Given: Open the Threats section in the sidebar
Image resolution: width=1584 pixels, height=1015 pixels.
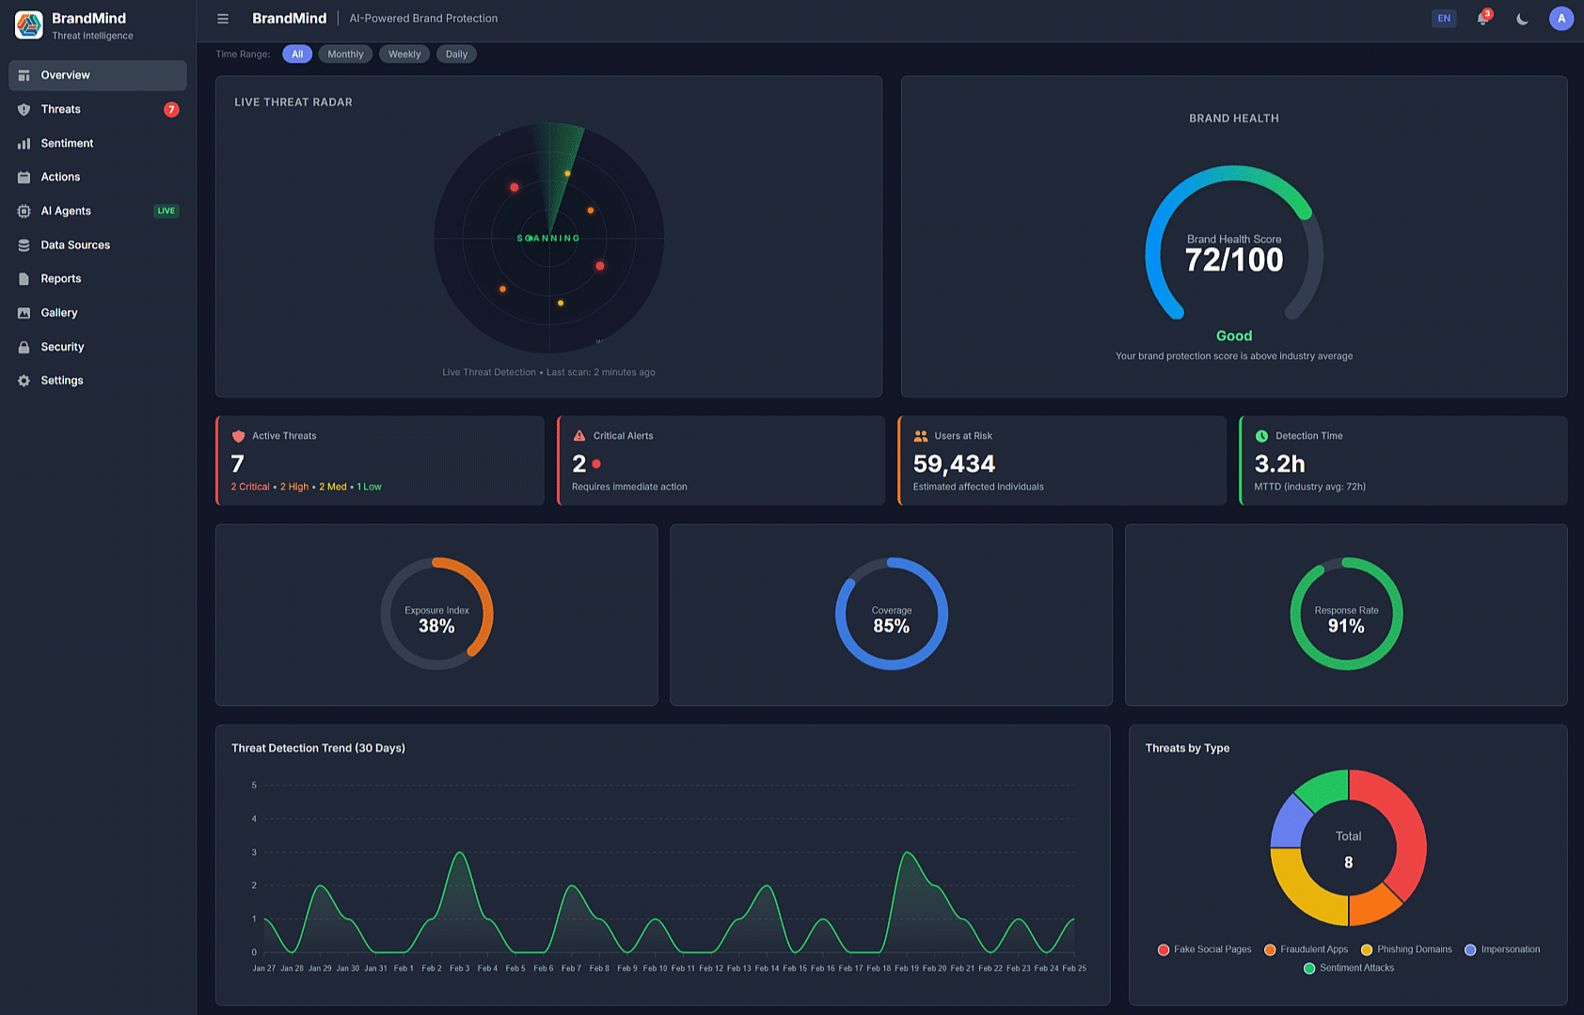Looking at the screenshot, I should coord(59,109).
